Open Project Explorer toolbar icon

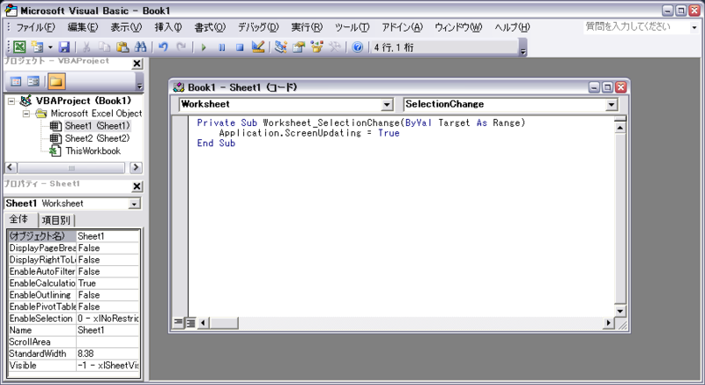280,47
